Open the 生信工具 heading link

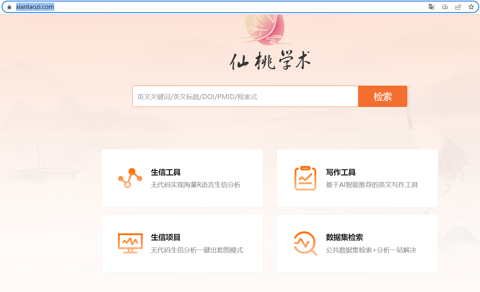coord(166,172)
